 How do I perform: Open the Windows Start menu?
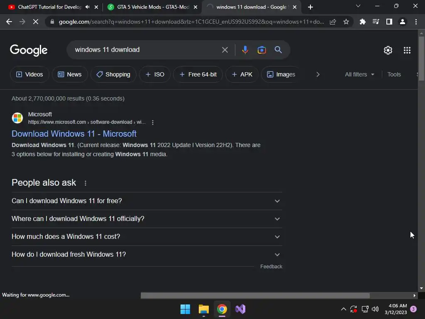tap(185, 309)
